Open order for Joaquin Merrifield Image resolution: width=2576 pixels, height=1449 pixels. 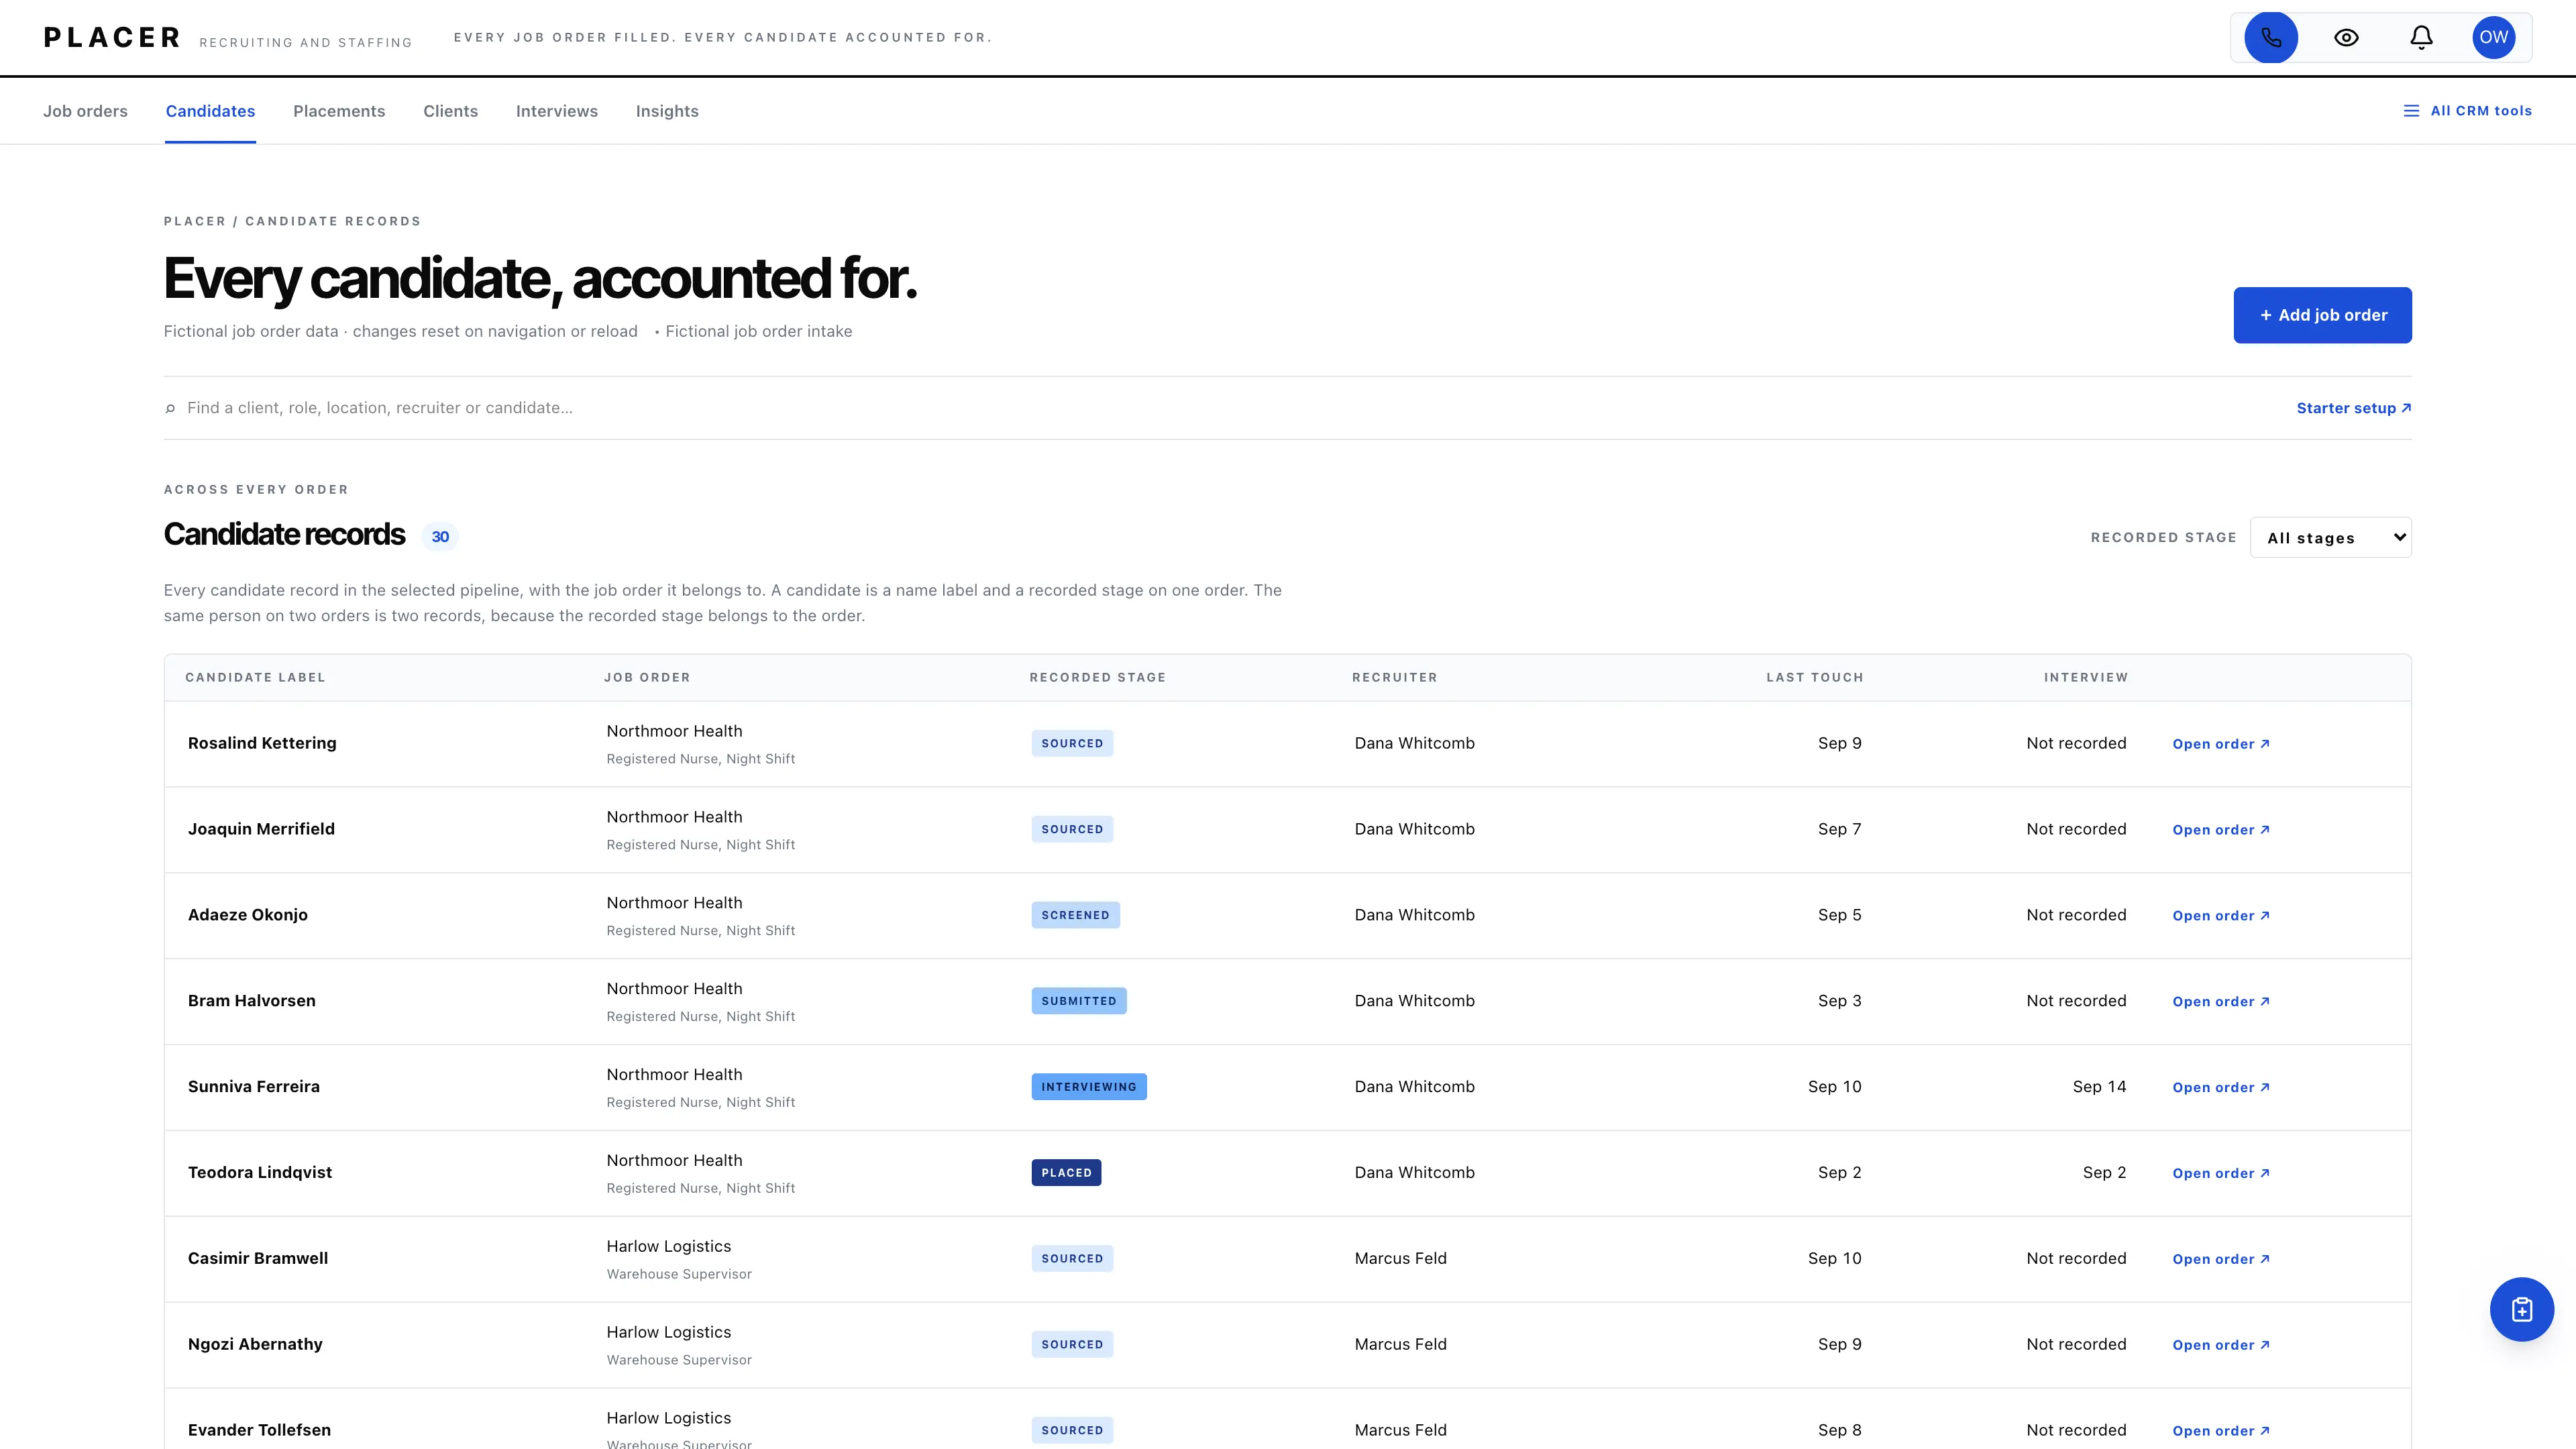pyautogui.click(x=2221, y=830)
